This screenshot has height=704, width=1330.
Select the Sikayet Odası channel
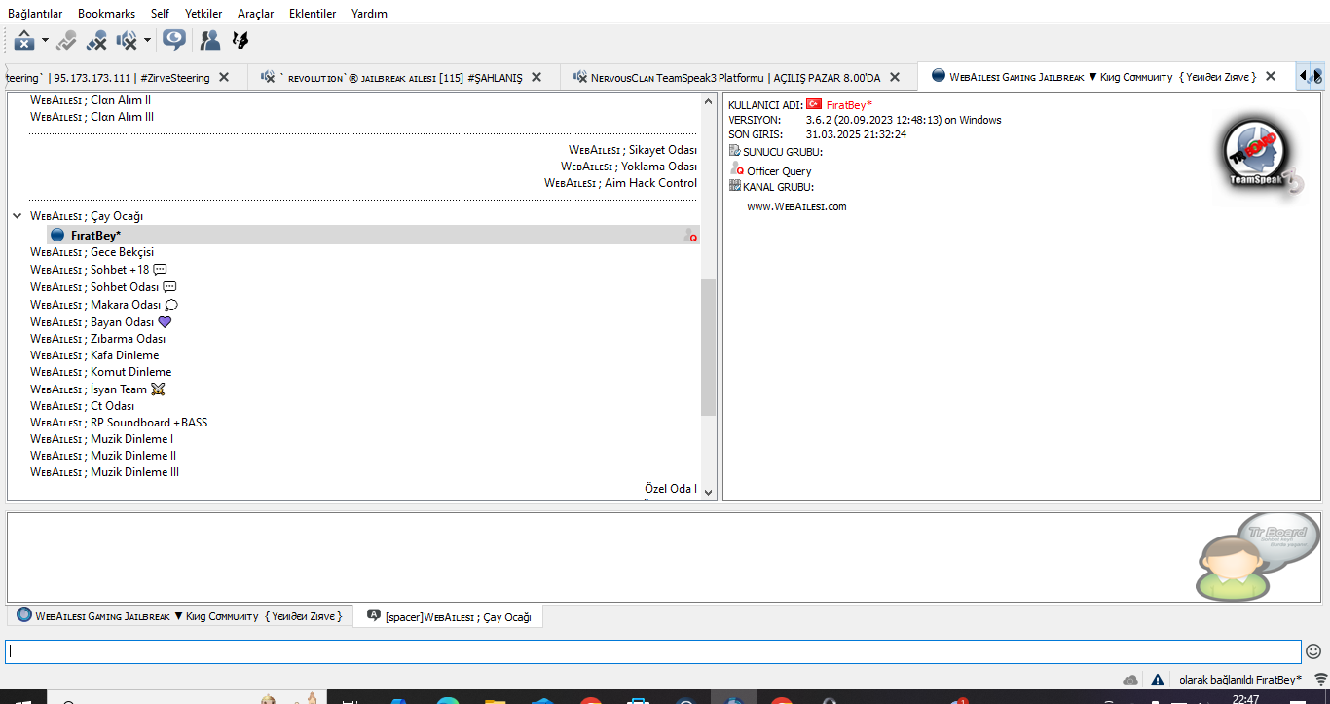point(633,150)
